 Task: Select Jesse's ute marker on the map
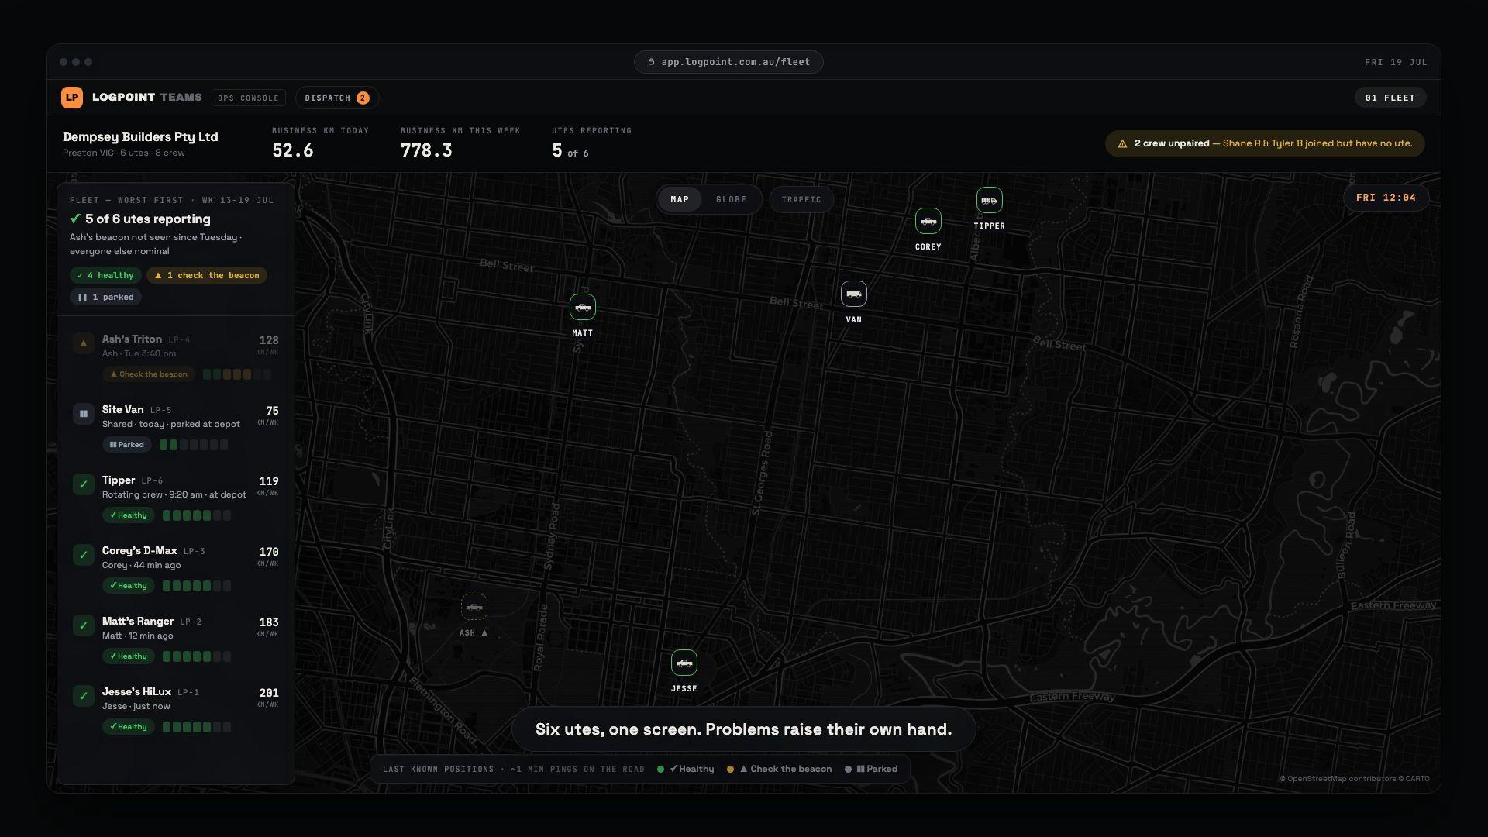pos(684,663)
